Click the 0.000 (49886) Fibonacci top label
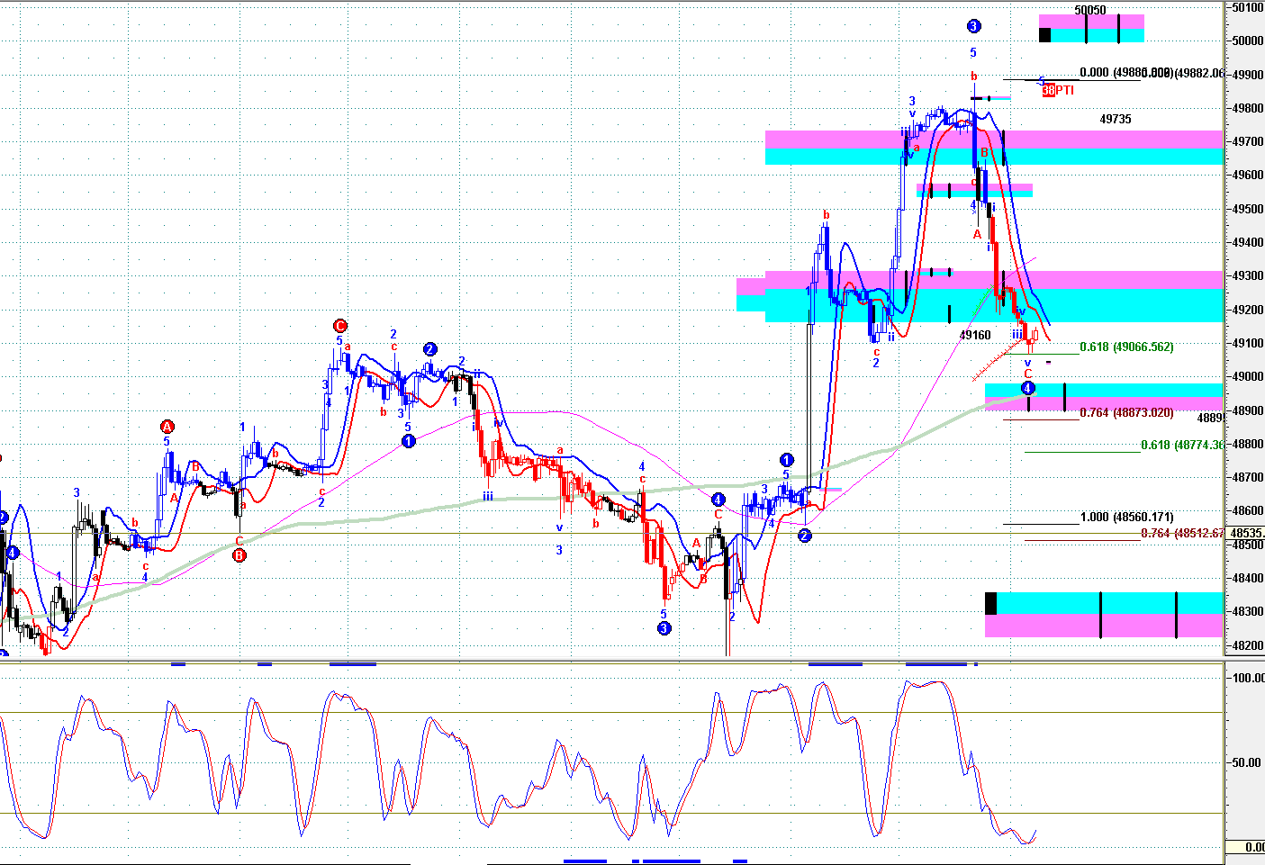1265x865 pixels. point(1125,73)
